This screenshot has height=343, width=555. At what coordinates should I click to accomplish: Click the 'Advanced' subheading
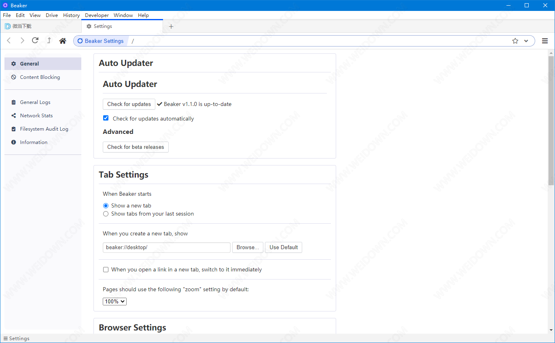pyautogui.click(x=118, y=132)
